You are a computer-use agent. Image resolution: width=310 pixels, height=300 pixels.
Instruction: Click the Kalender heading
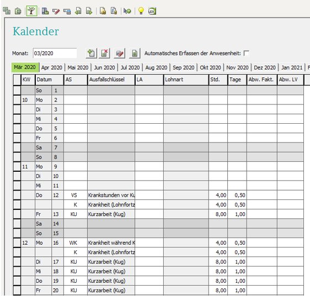pos(36,31)
